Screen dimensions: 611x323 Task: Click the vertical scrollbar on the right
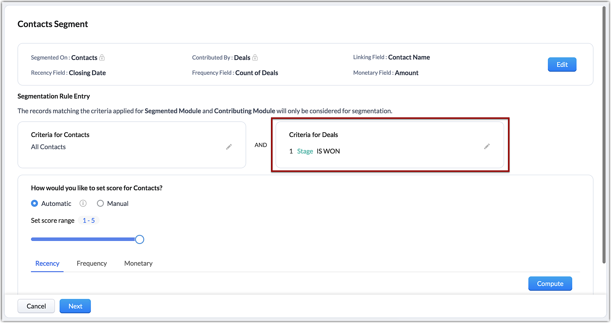click(x=604, y=134)
